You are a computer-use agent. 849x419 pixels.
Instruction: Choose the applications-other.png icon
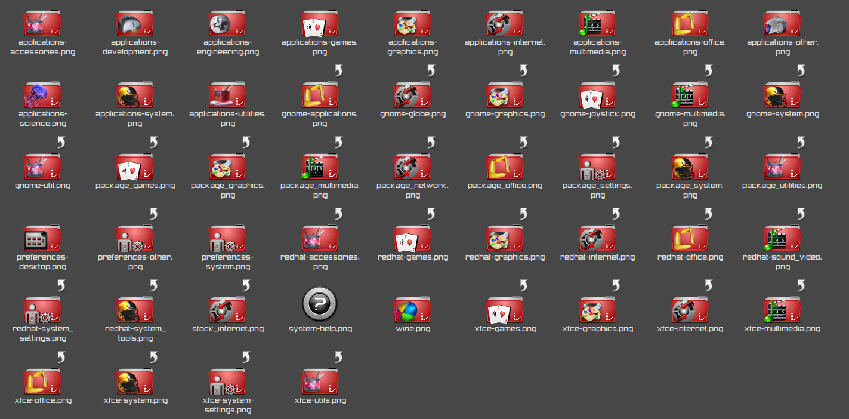pyautogui.click(x=782, y=24)
